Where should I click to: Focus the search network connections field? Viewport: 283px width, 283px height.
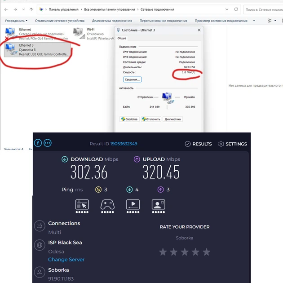[263, 9]
